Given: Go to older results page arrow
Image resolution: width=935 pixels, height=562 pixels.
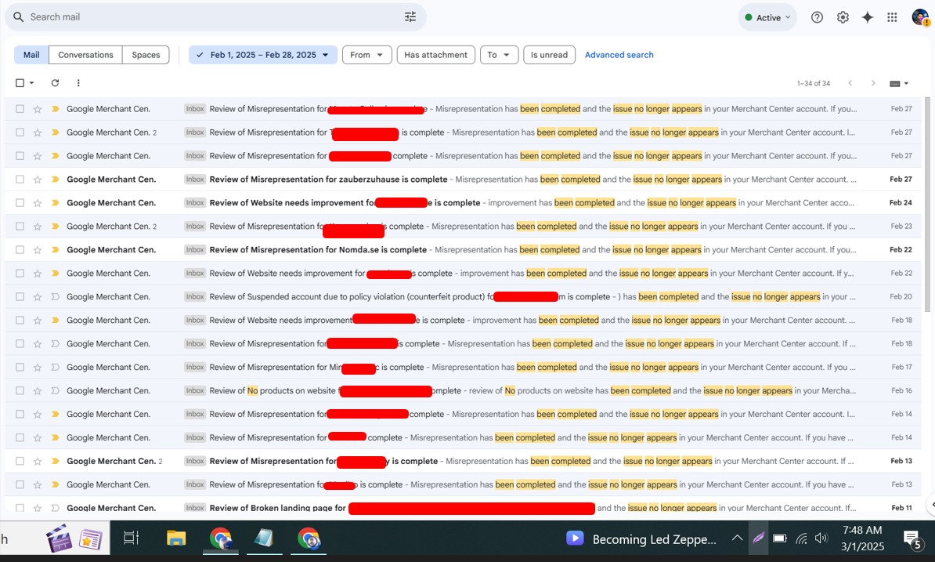Looking at the screenshot, I should [x=873, y=83].
